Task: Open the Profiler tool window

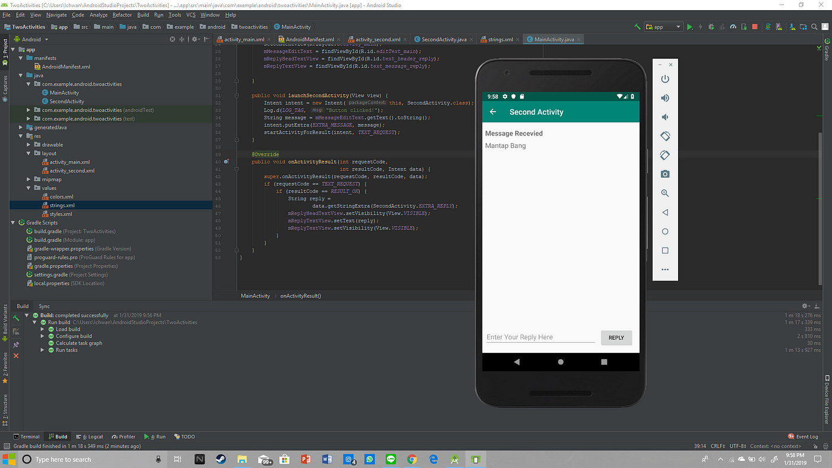Action: [123, 437]
